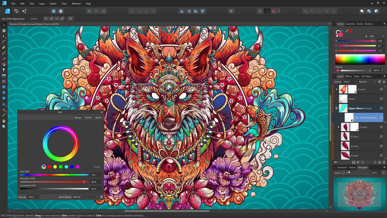Collapse the Upper Mane group
This screenshot has width=387, height=218.
(x=336, y=108)
